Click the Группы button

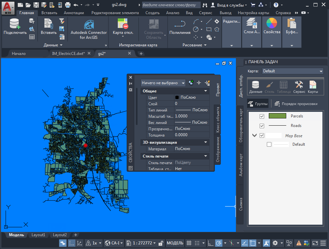[x=258, y=104]
